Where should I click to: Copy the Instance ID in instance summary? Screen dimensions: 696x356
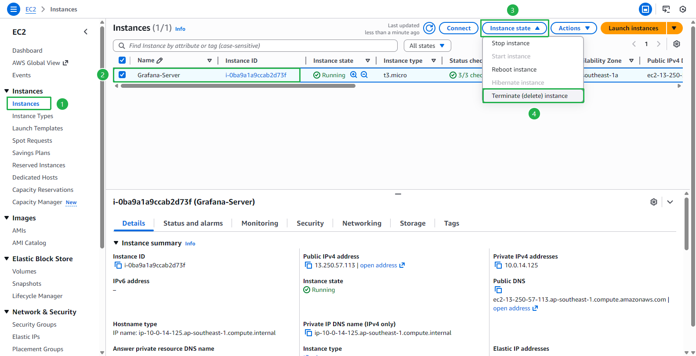point(118,265)
